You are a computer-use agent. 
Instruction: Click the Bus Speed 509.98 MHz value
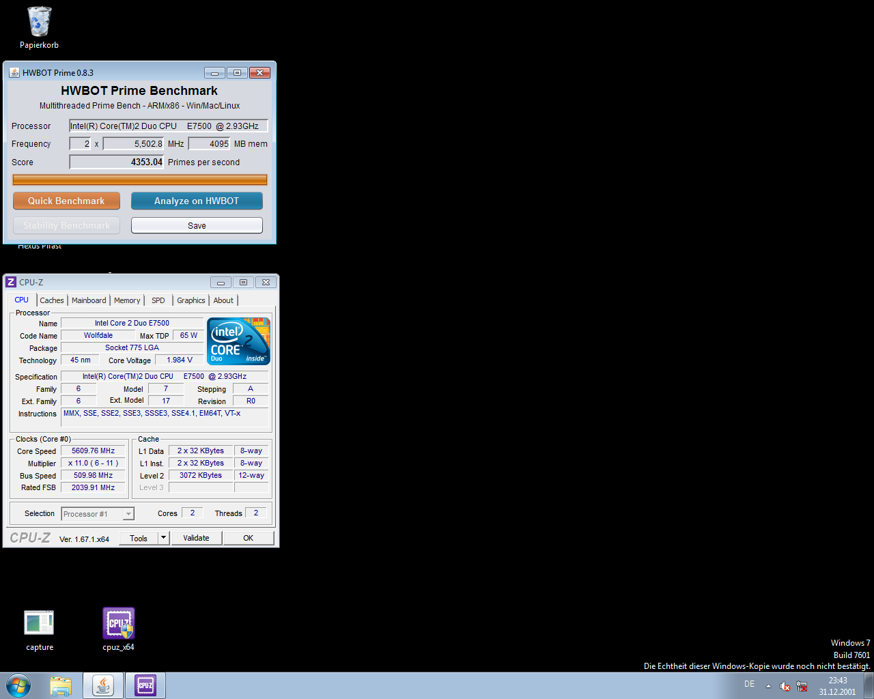[94, 475]
